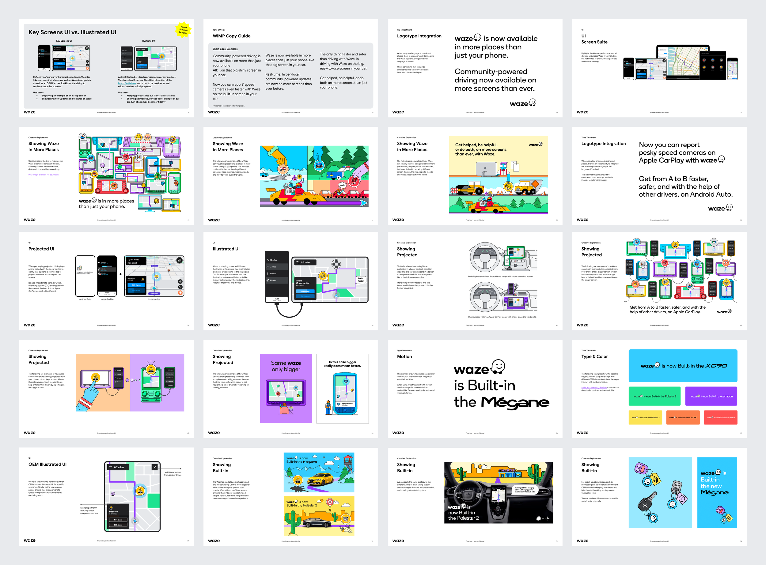766x565 pixels.
Task: Tap the orange re-center location icon on the in-car device
Action: (180, 293)
